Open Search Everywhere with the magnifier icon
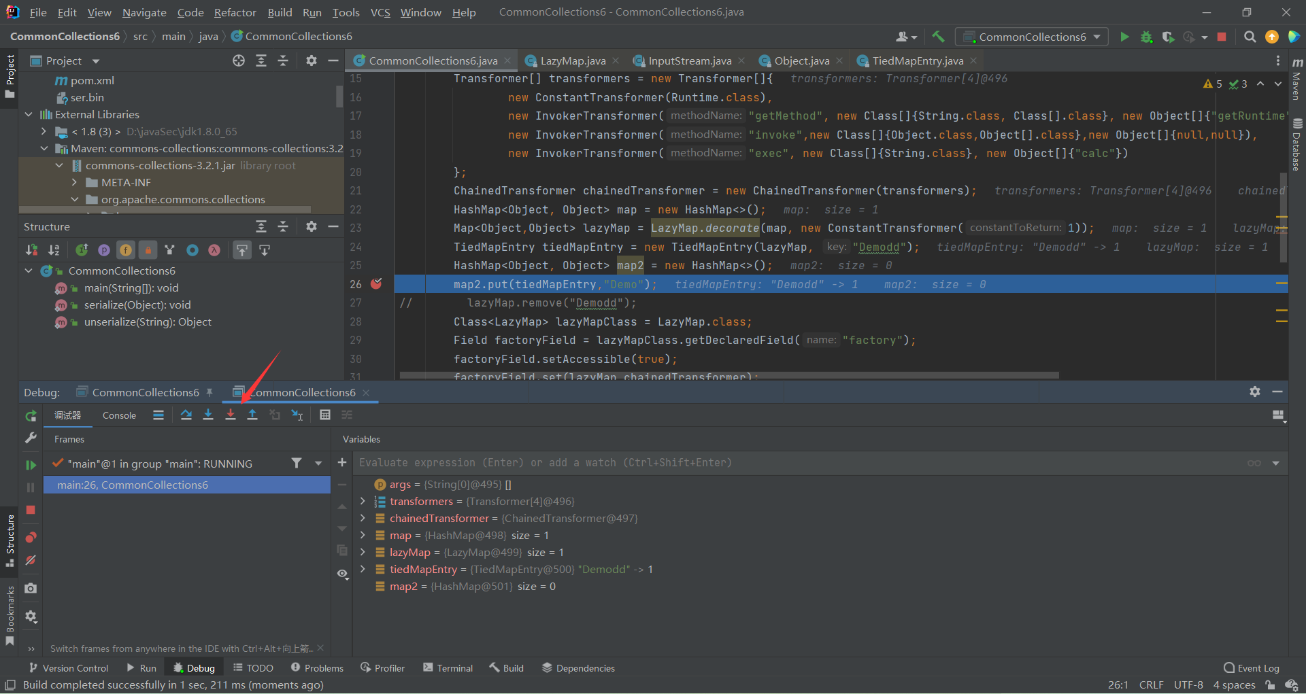Image resolution: width=1306 pixels, height=694 pixels. click(1250, 37)
